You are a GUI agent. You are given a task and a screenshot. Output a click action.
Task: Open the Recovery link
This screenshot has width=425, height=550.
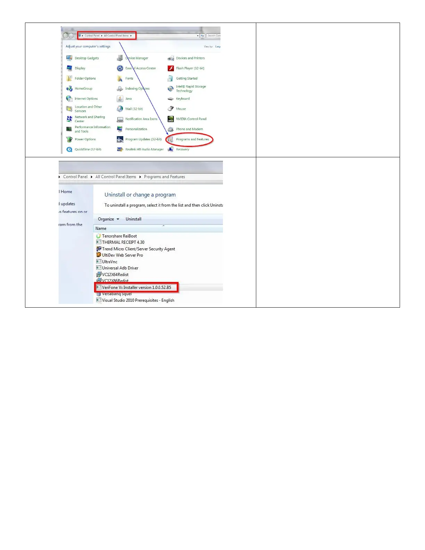(x=183, y=149)
